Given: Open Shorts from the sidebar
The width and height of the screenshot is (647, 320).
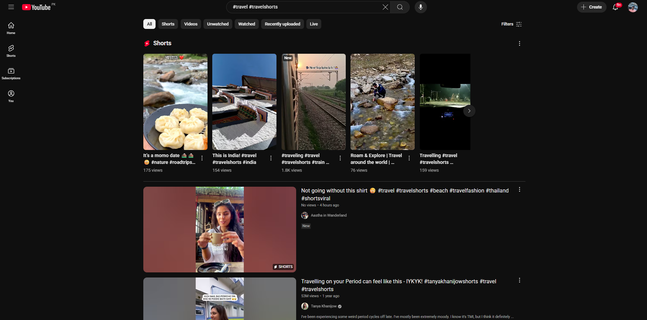Looking at the screenshot, I should pos(11,51).
